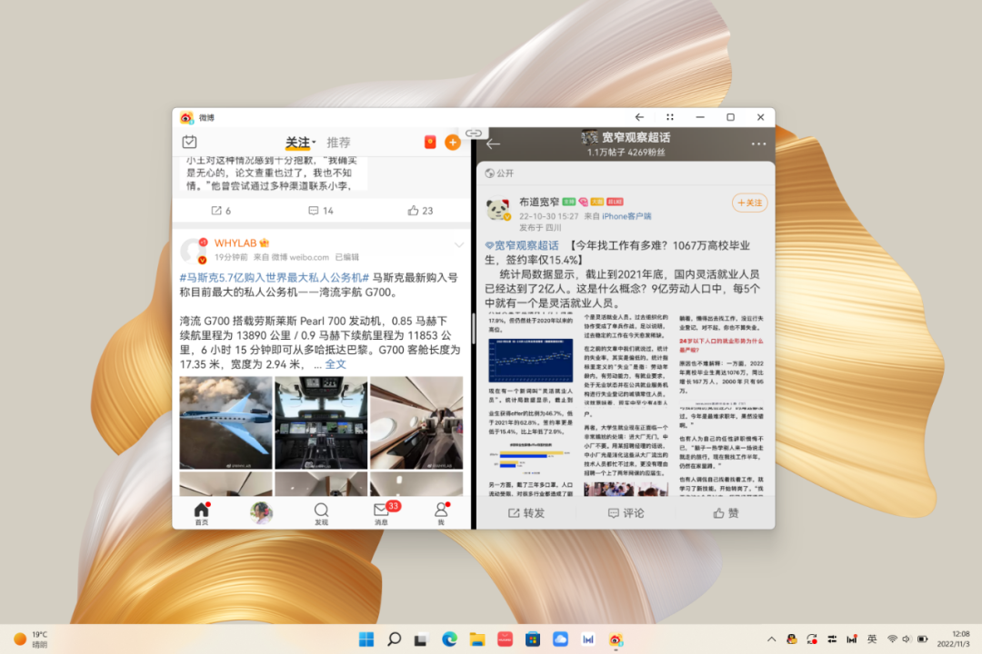Show hidden icons in system tray

coord(772,639)
